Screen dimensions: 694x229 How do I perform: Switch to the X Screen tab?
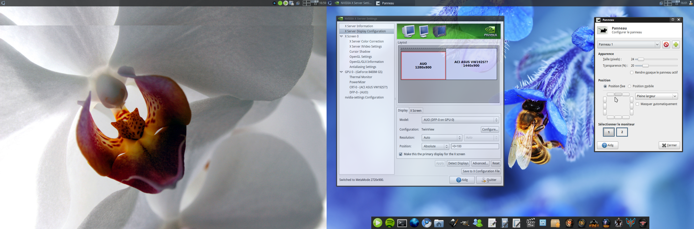coord(416,110)
